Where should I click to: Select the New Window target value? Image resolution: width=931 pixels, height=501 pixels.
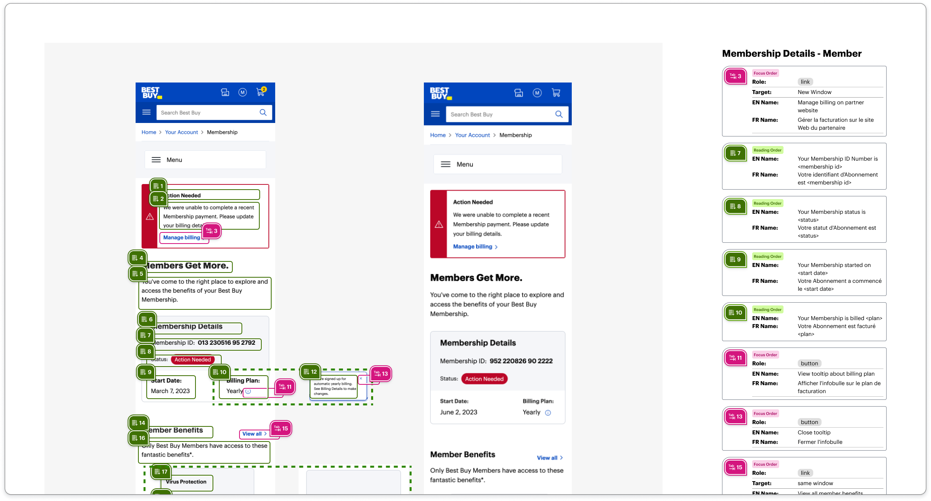814,92
